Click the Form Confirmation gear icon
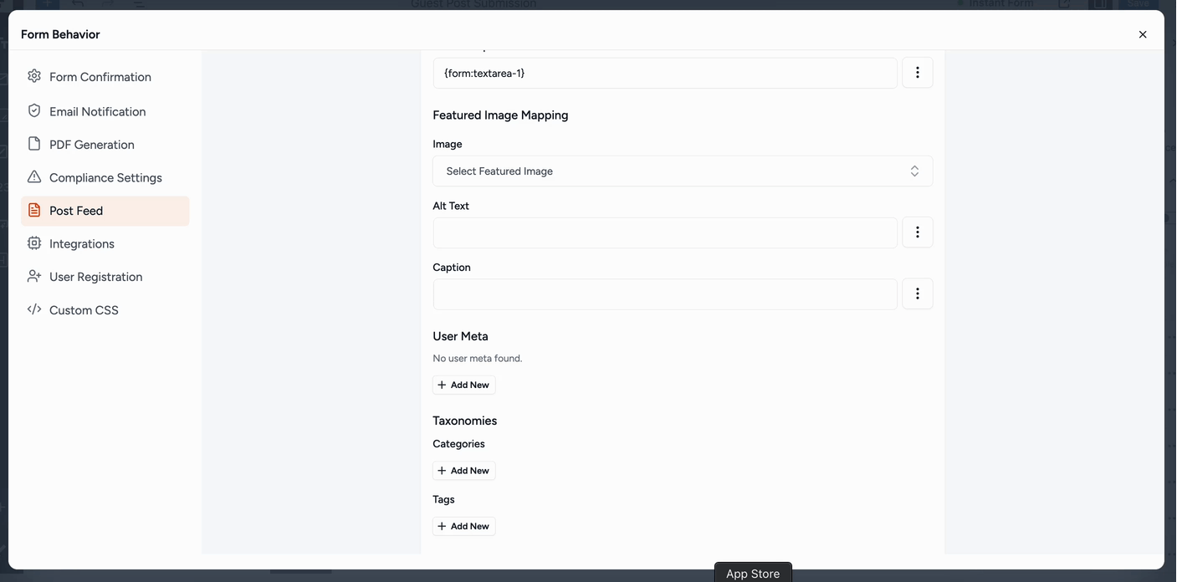 coord(34,76)
